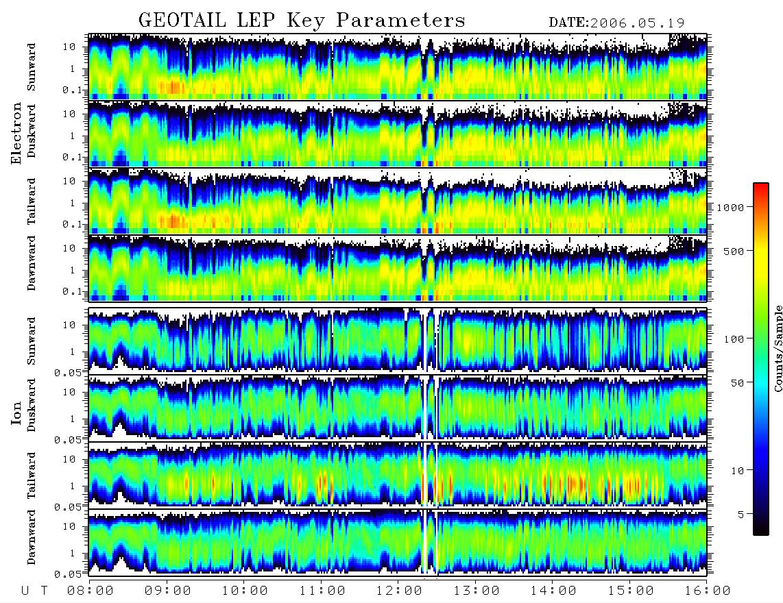Viewport: 783px width, 603px height.
Task: Click the 'U T' axis label
Action: coord(35,591)
